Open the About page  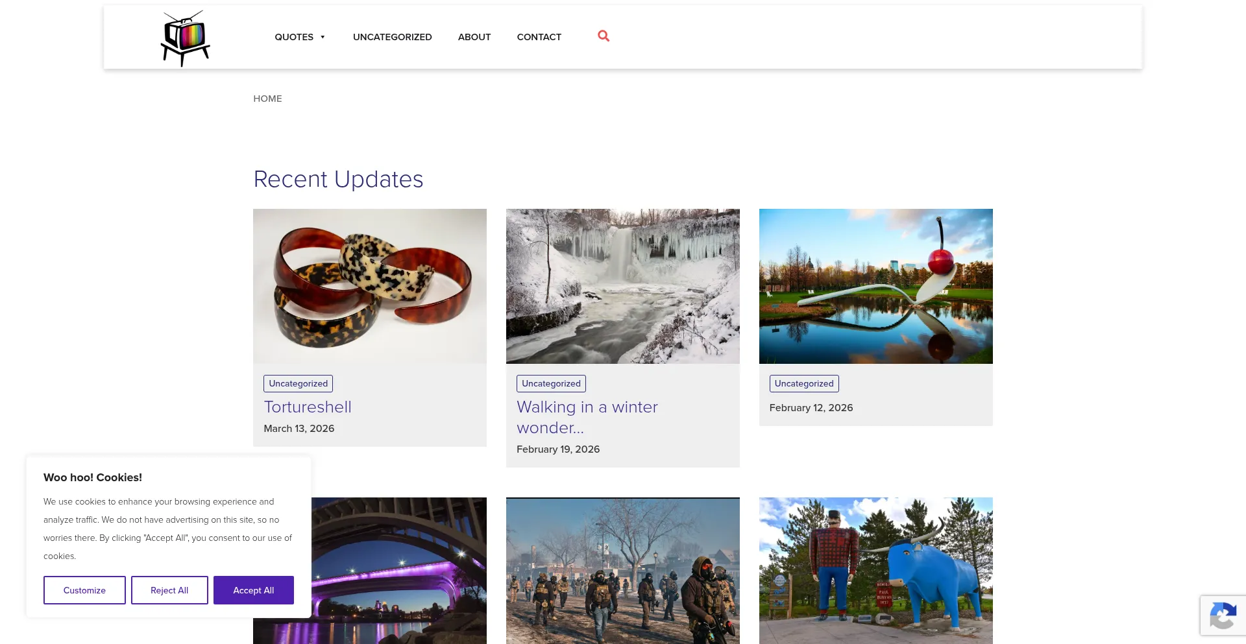[474, 37]
